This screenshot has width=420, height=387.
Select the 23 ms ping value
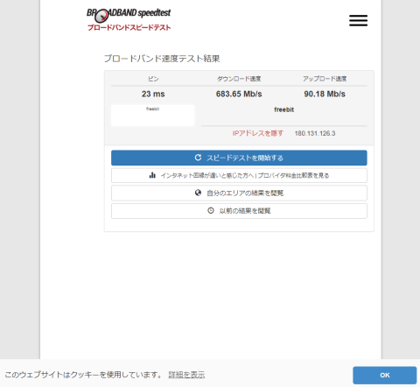(153, 94)
